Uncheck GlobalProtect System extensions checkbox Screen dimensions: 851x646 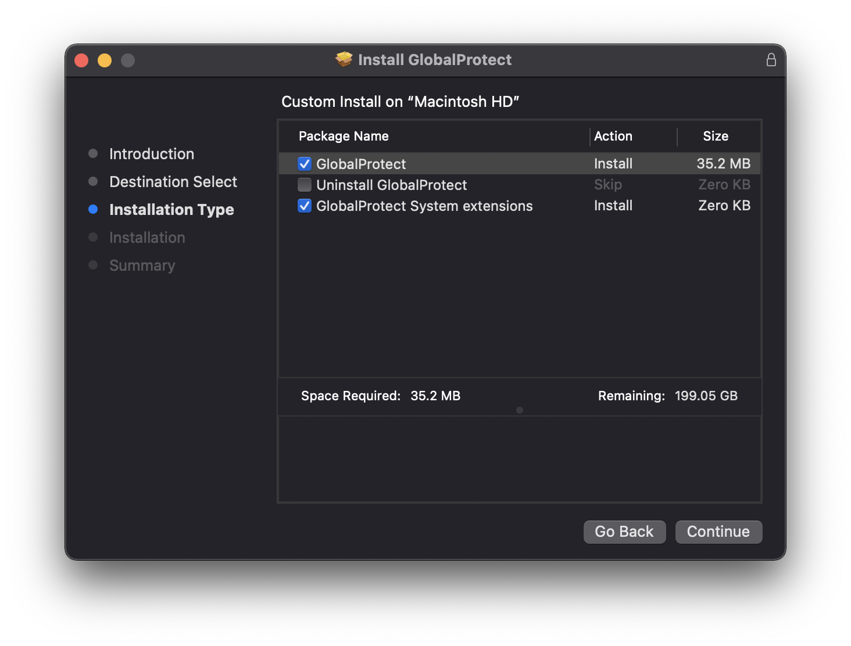coord(305,206)
